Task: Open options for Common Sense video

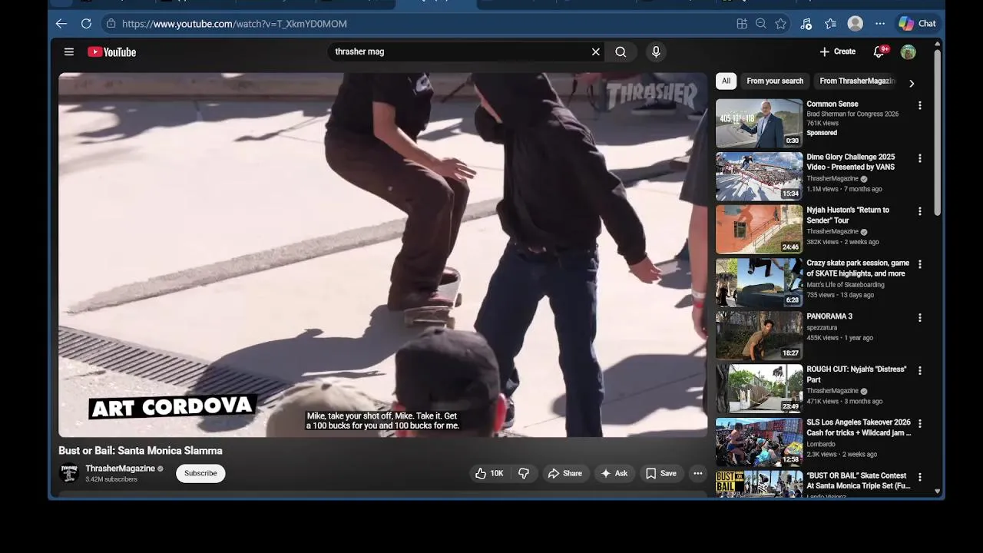Action: pyautogui.click(x=919, y=105)
